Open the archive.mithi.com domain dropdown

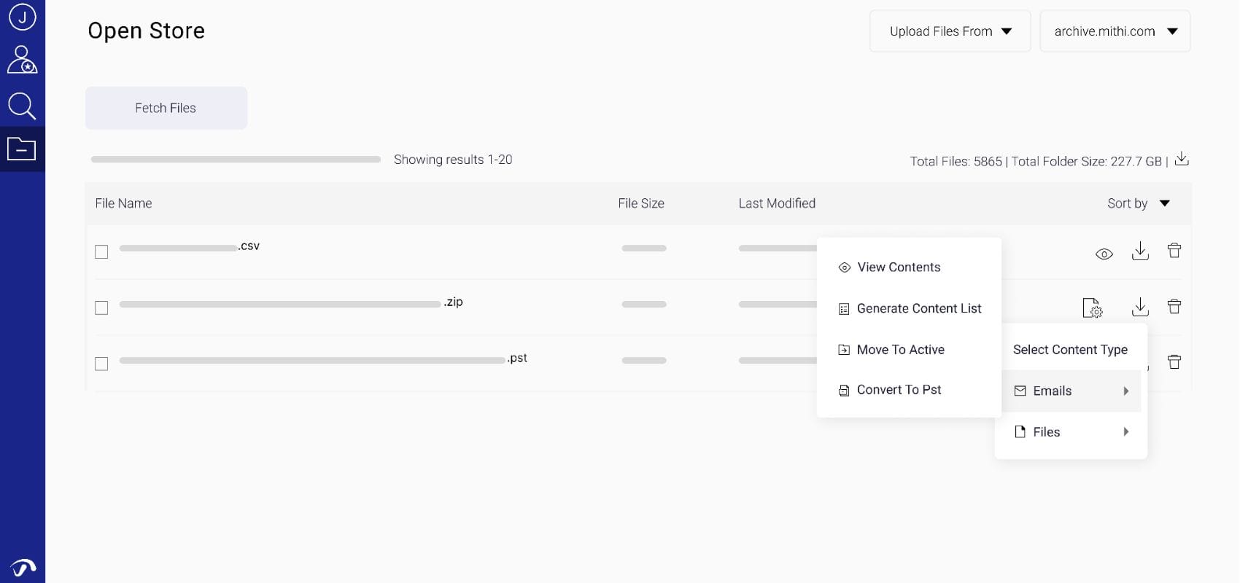click(1115, 31)
